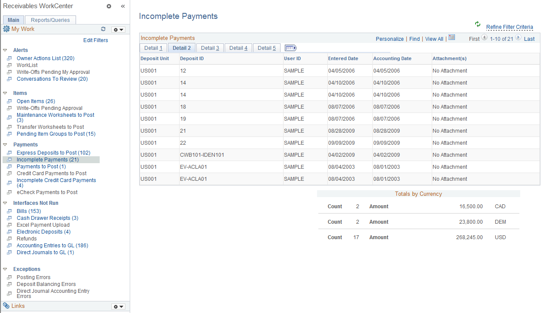Jump to the Last page of results
543x313 pixels.
(529, 39)
